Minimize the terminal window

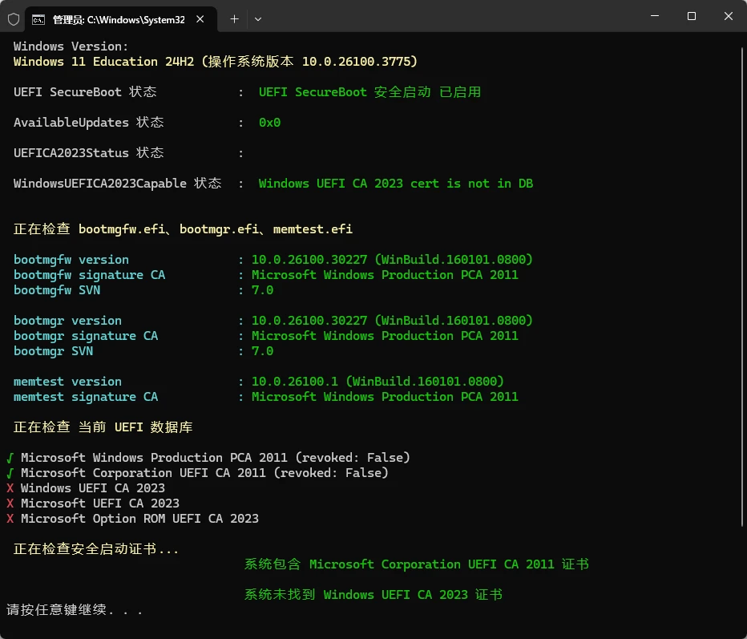[x=655, y=16]
